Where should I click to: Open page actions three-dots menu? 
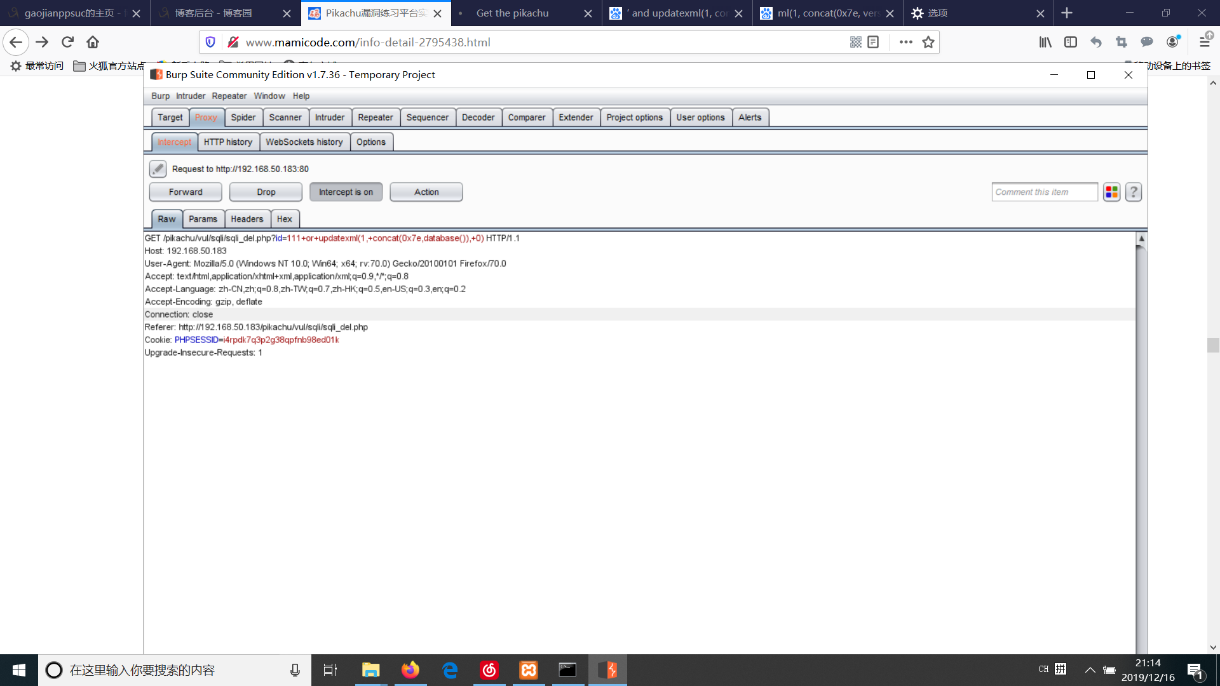click(906, 42)
